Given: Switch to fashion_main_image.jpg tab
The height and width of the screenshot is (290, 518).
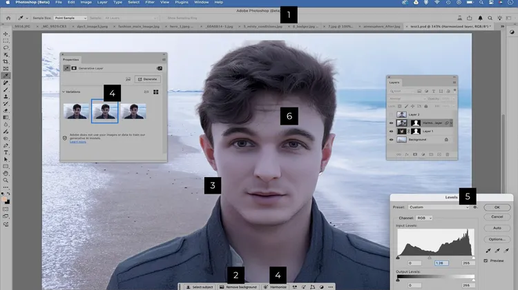Looking at the screenshot, I should 139,26.
